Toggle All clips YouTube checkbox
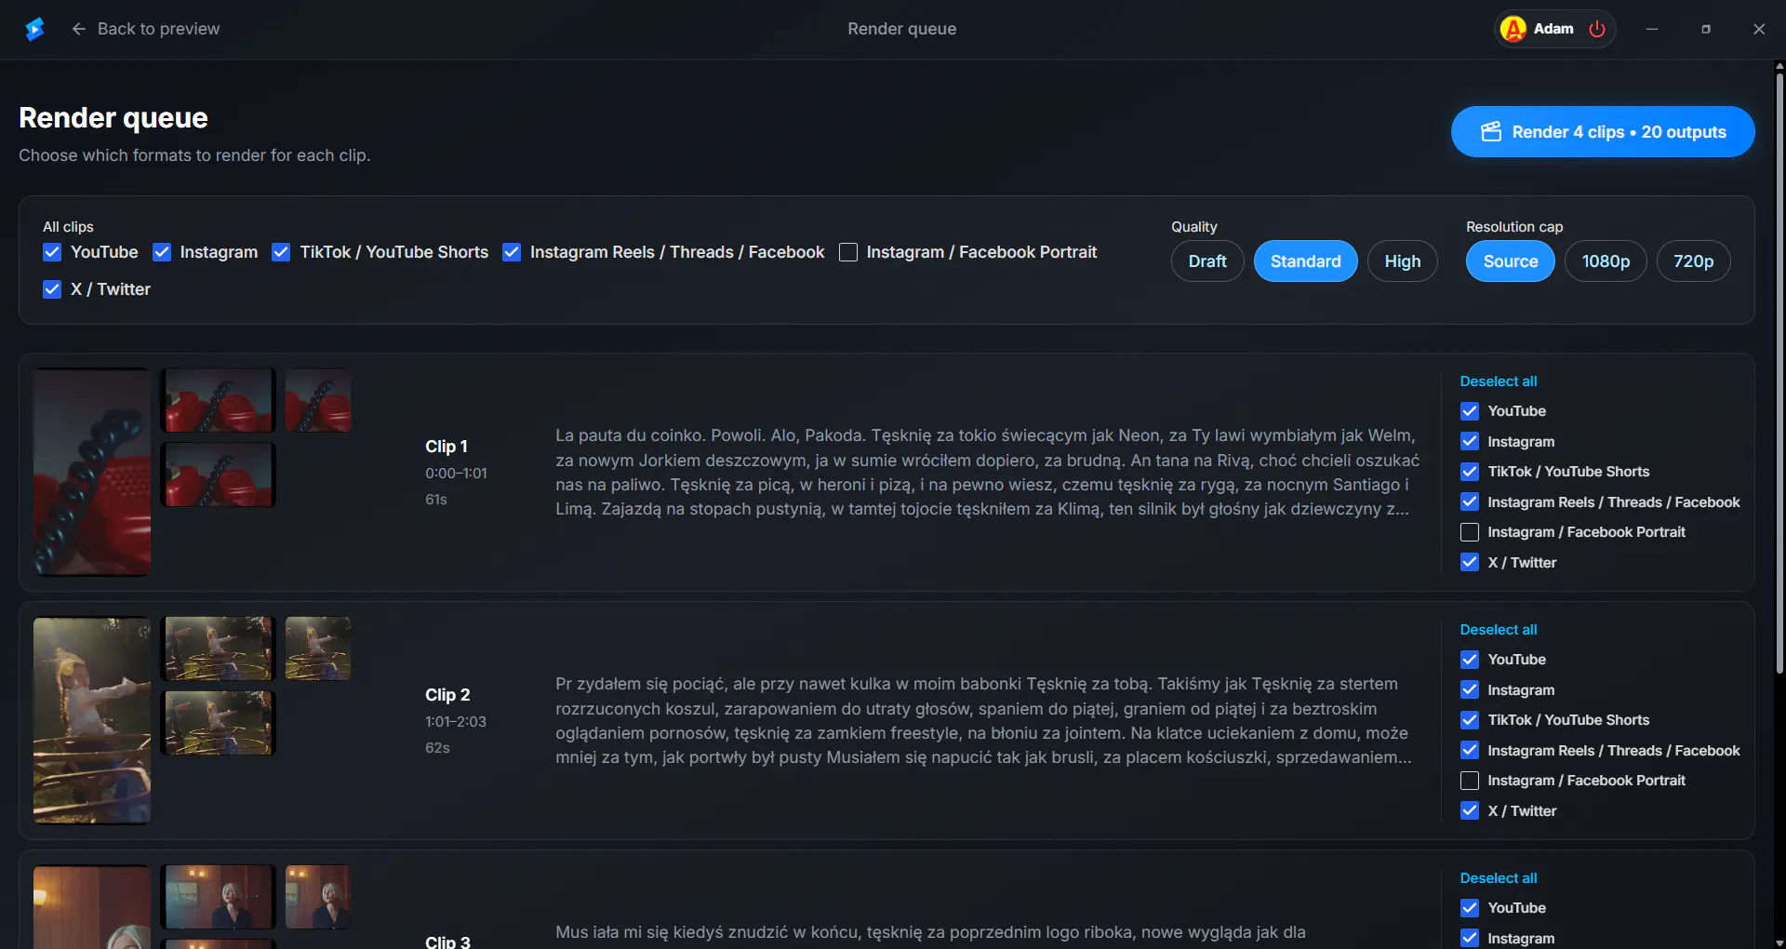This screenshot has width=1786, height=949. pyautogui.click(x=52, y=252)
